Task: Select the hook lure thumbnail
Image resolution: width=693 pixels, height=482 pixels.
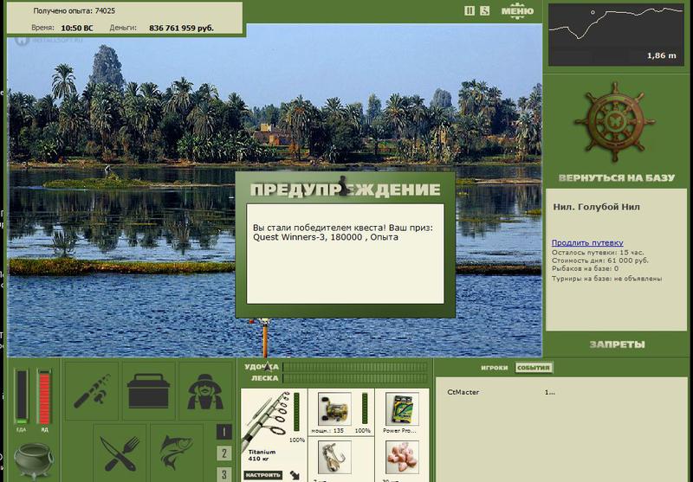Action: coord(334,458)
